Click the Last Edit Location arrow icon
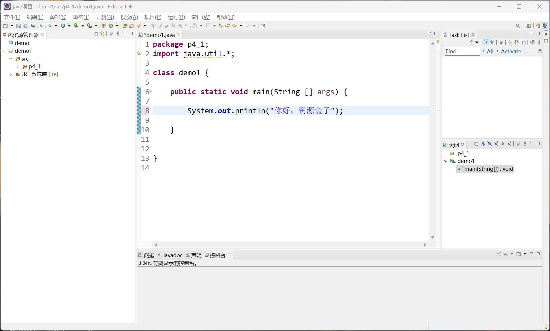The width and height of the screenshot is (550, 331). (221, 25)
